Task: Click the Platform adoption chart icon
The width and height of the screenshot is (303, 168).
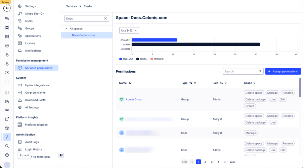Action: coord(20,125)
